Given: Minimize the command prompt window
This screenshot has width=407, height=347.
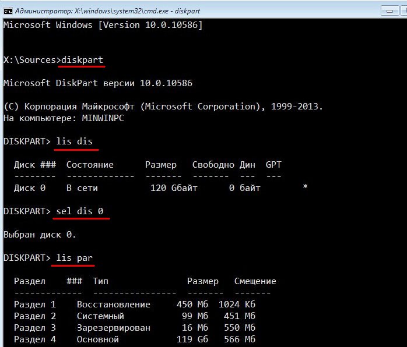Looking at the screenshot, I should point(390,11).
